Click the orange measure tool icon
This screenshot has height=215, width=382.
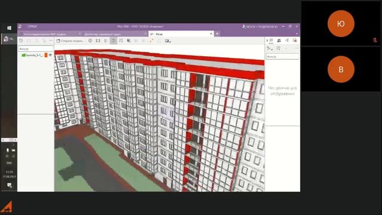click(151, 41)
